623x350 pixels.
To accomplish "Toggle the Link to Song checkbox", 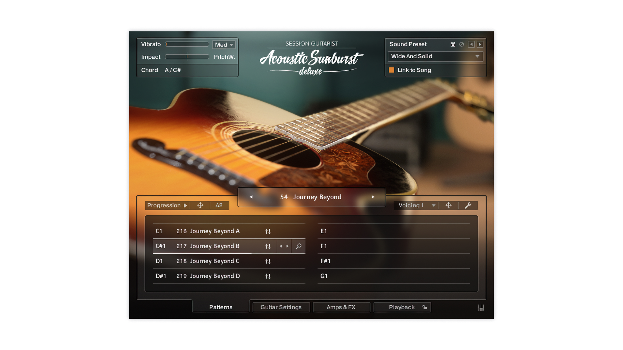I will coord(392,70).
